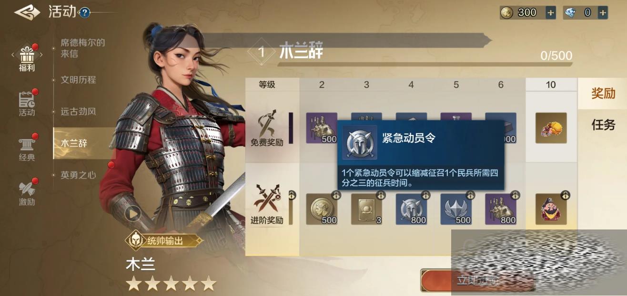Open the 文明历程 event entry
Viewport: 627px width, 296px height.
pos(79,80)
